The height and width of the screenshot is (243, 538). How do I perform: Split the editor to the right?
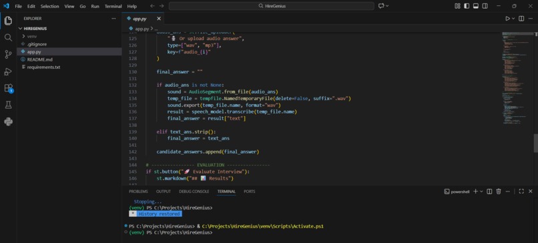click(521, 19)
